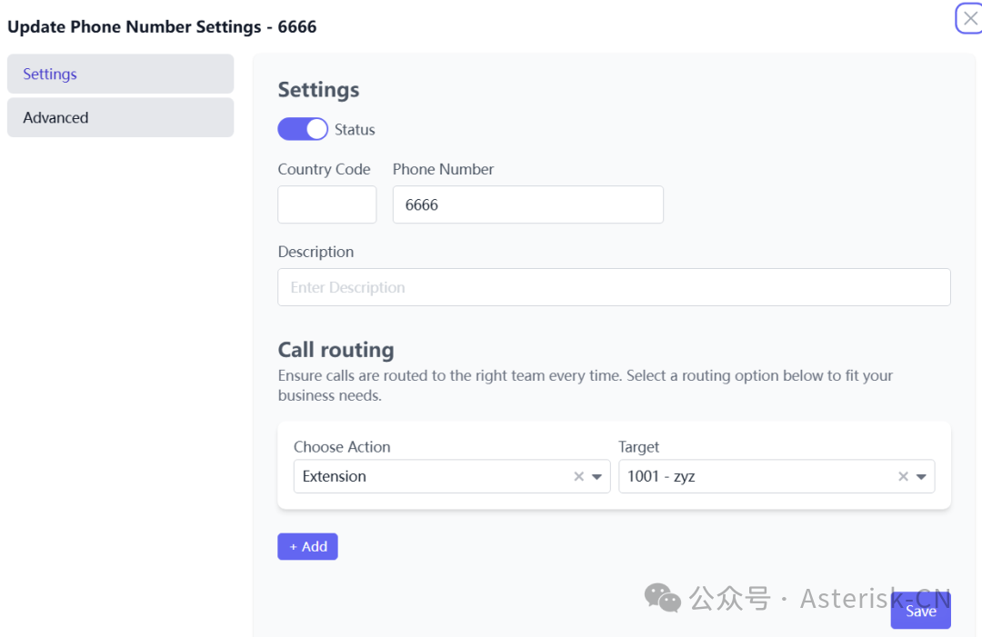
Task: Click the Status label beside the switch
Action: coord(355,130)
